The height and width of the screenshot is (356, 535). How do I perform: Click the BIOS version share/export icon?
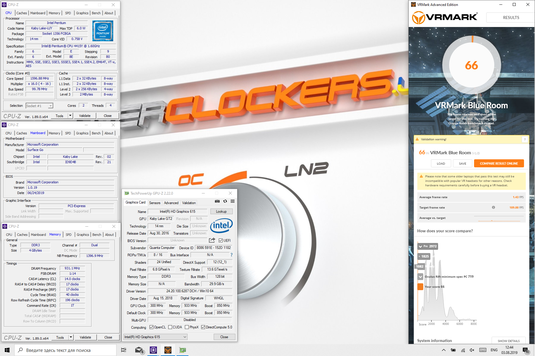pyautogui.click(x=212, y=240)
